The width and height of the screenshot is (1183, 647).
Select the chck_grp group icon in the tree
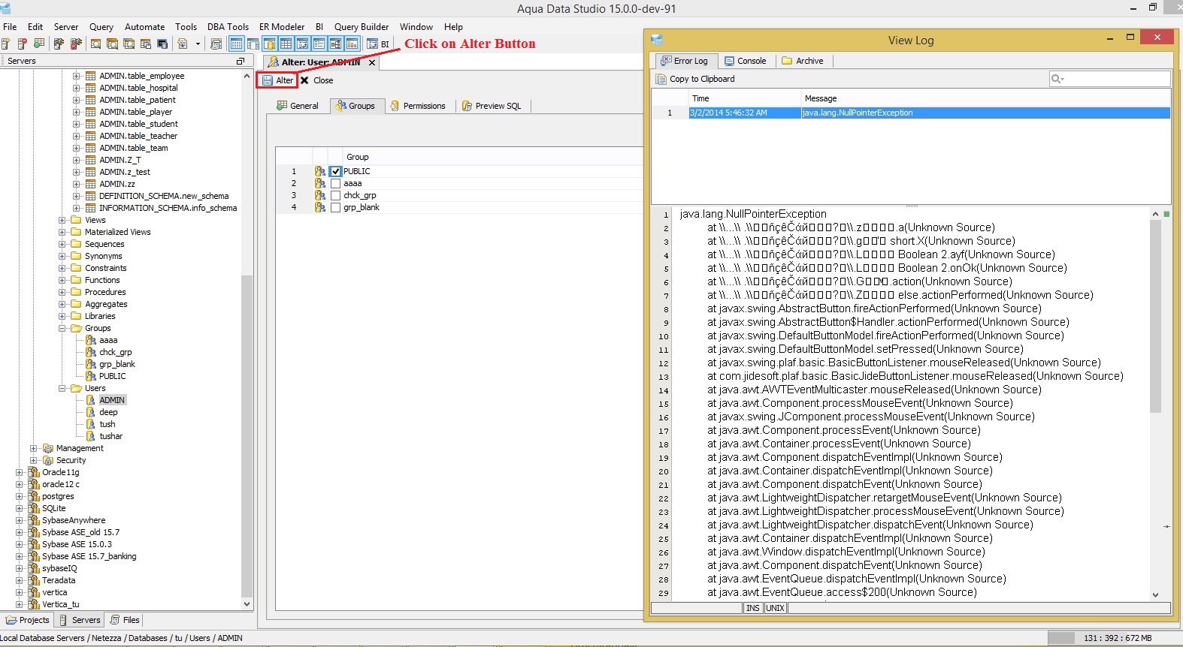point(91,352)
